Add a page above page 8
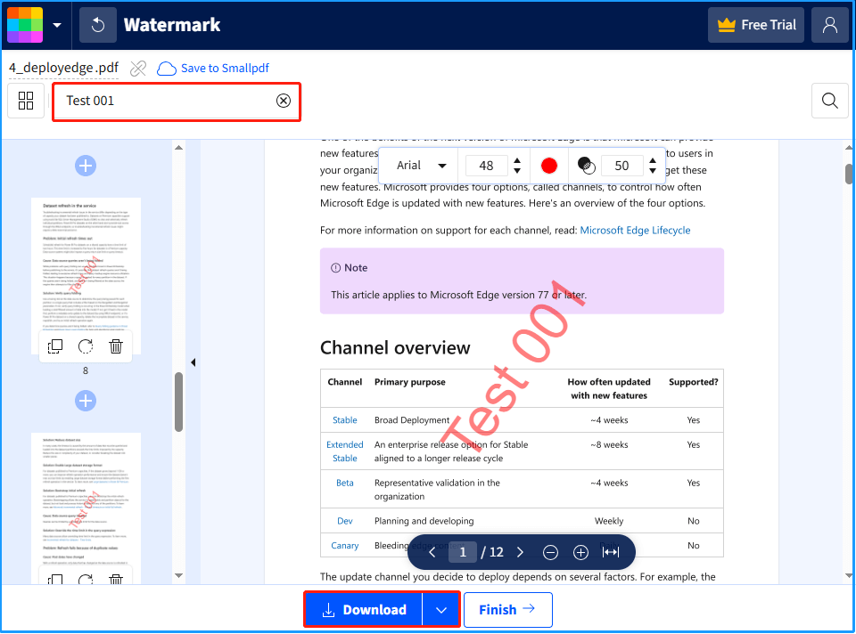 86,166
